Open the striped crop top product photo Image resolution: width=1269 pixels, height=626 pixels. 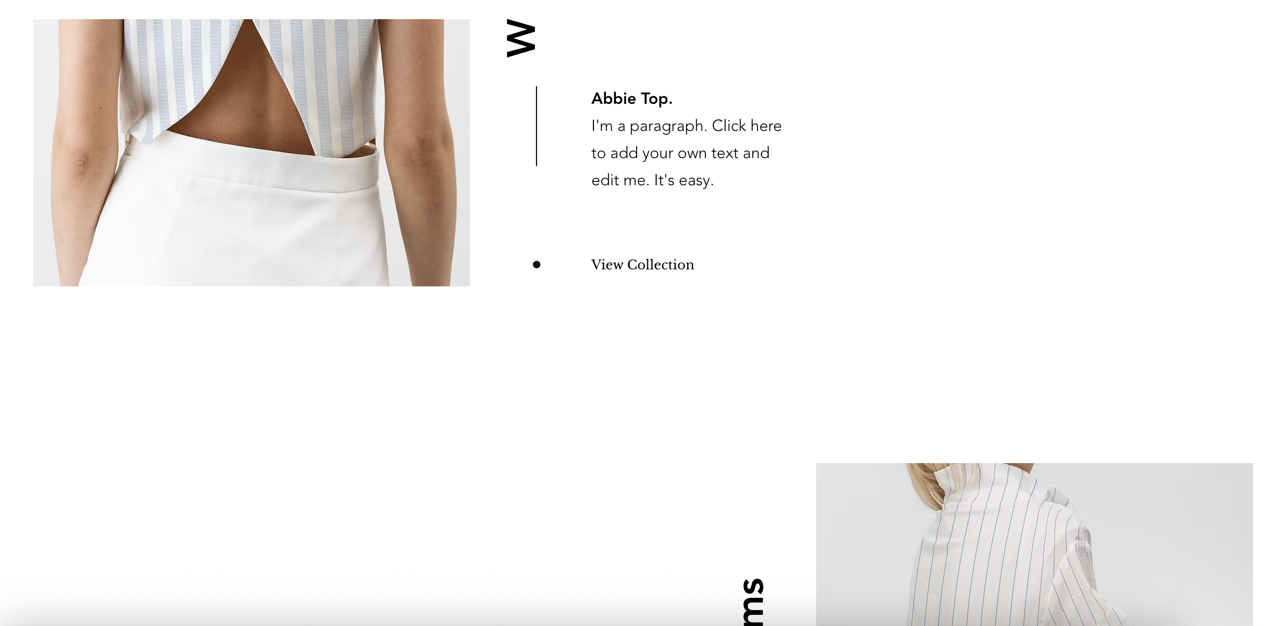pyautogui.click(x=251, y=153)
